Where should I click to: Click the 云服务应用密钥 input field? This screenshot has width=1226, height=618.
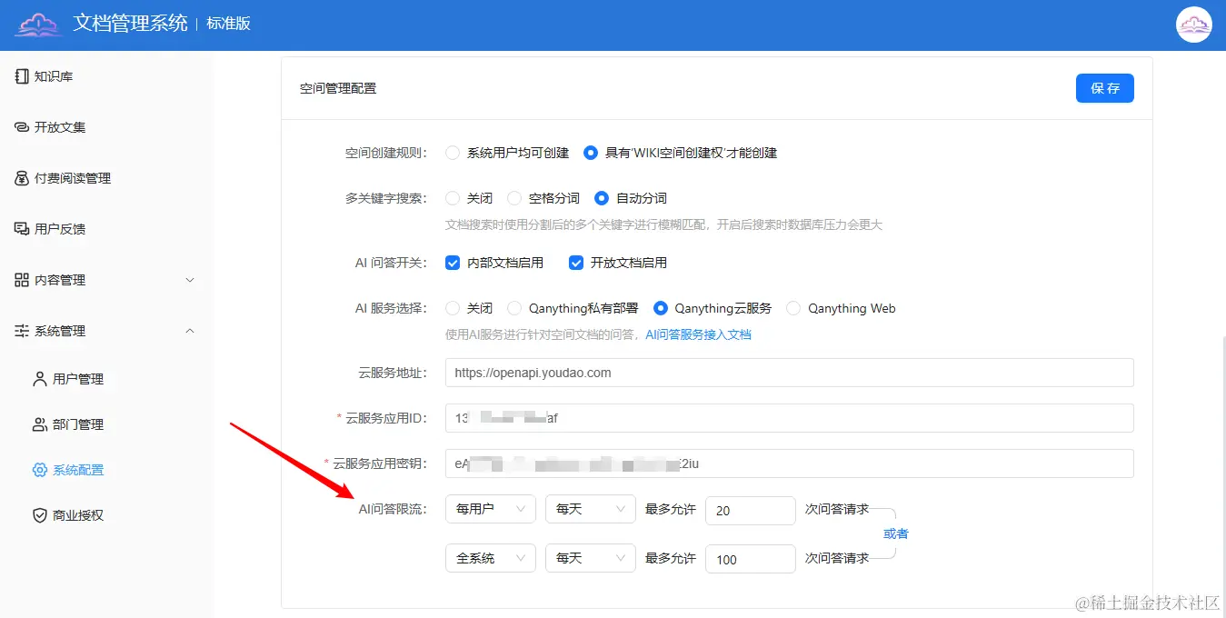point(790,463)
